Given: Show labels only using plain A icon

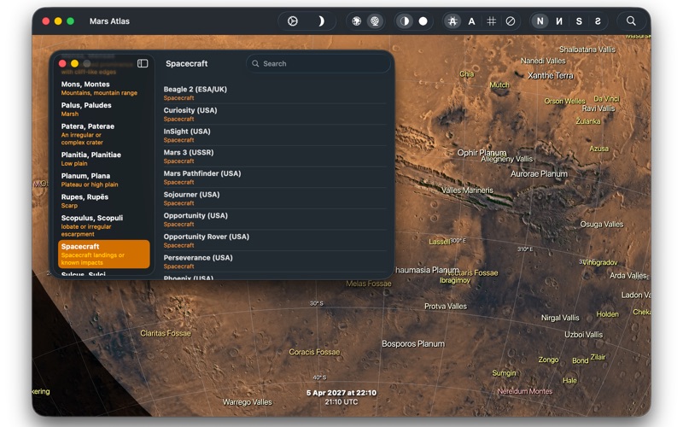Looking at the screenshot, I should [x=472, y=20].
